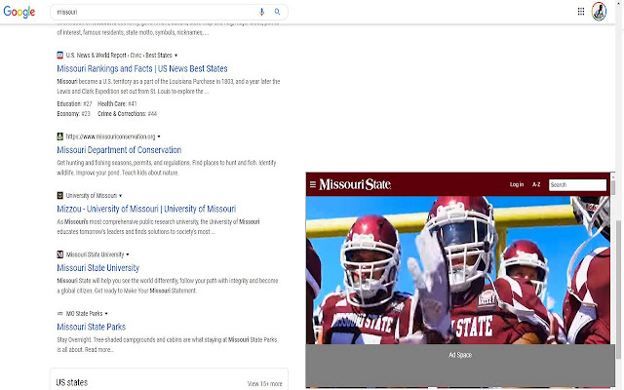Click the page vertical scrollbar thumb
Viewport: 624px width, 390px height.
(x=618, y=289)
